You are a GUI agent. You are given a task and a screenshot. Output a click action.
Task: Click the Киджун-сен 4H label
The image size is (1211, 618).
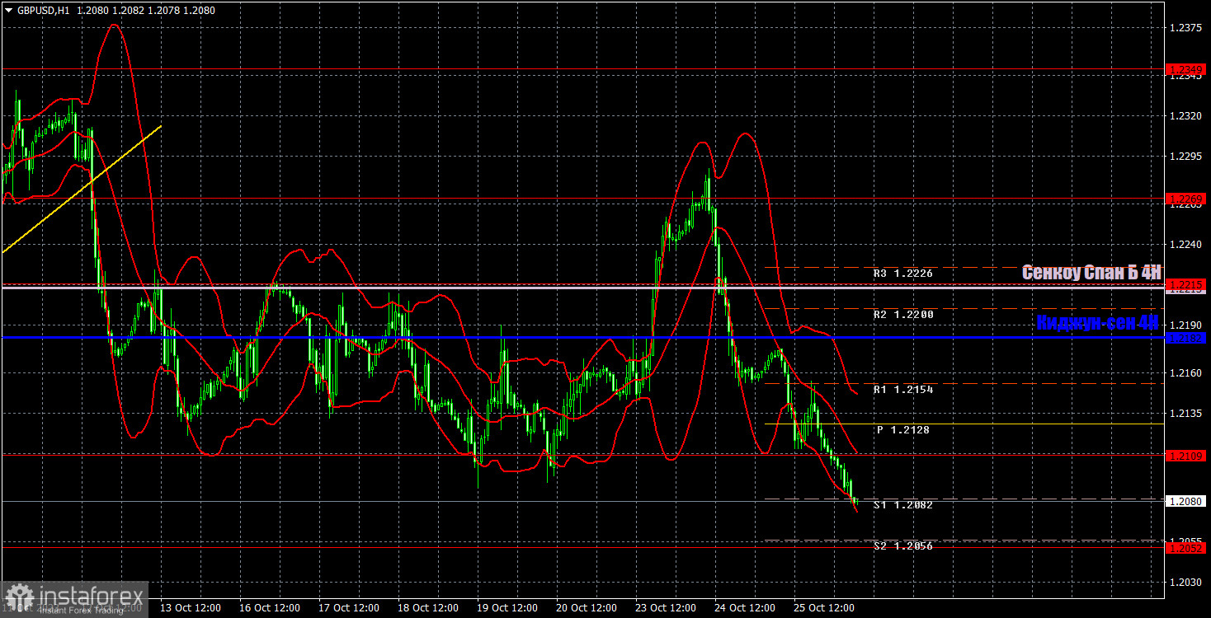(x=1099, y=323)
